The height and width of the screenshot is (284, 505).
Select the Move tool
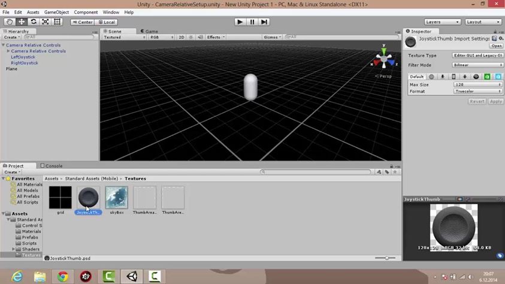coord(22,22)
